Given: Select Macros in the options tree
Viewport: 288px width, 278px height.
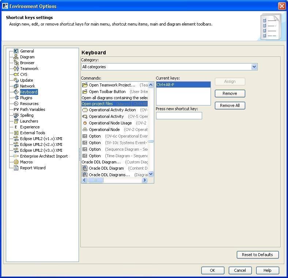Looking at the screenshot, I should coord(26,162).
